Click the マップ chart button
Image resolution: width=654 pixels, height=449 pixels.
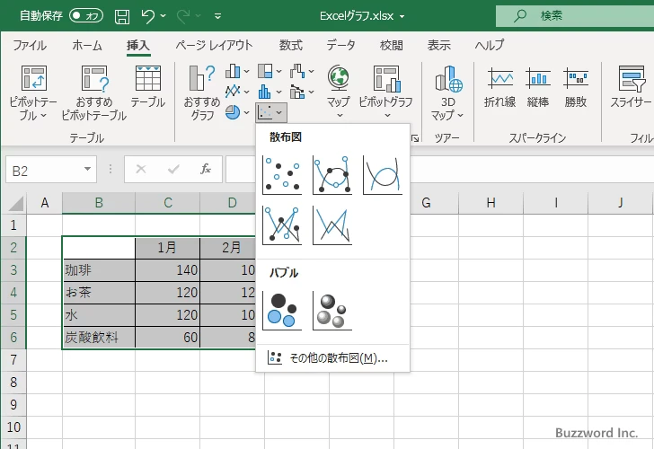pyautogui.click(x=339, y=92)
